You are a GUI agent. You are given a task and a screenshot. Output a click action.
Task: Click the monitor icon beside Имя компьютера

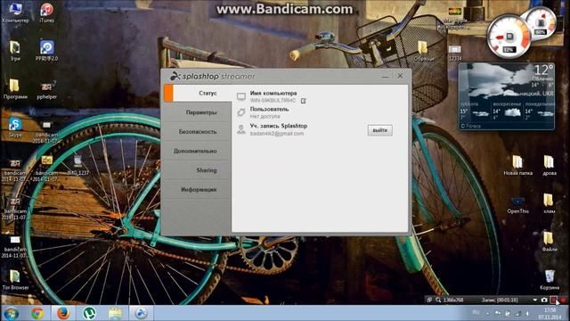point(241,96)
